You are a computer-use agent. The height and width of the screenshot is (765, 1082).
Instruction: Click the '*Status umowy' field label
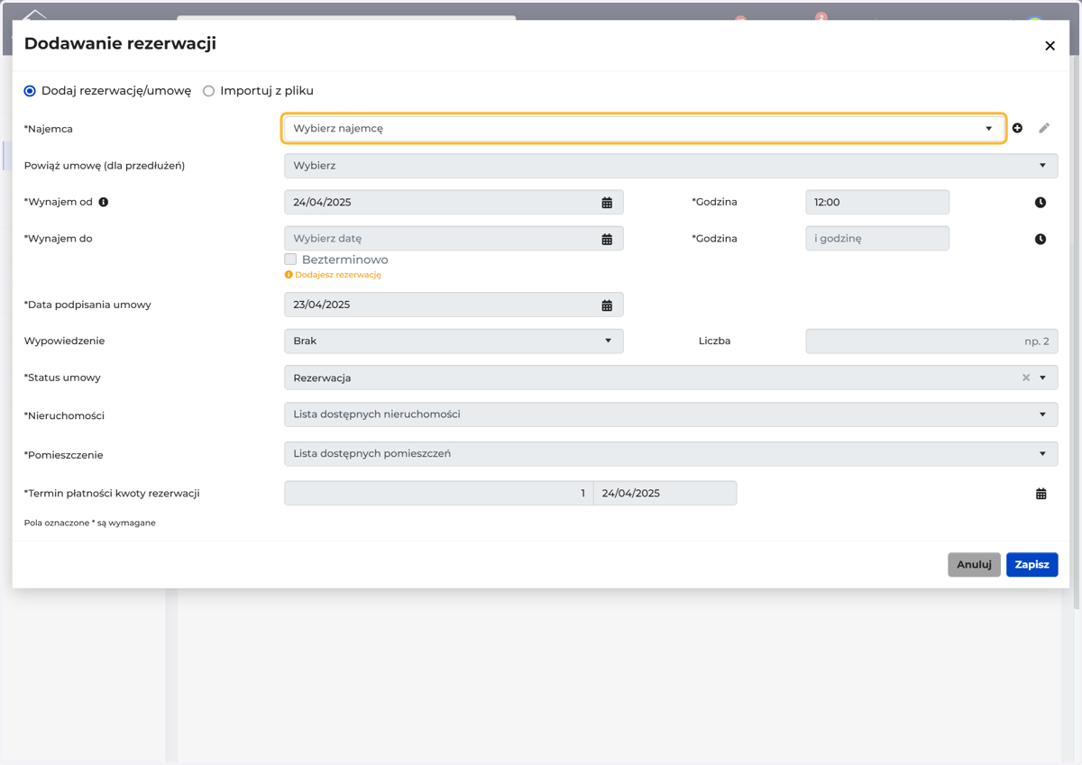62,378
